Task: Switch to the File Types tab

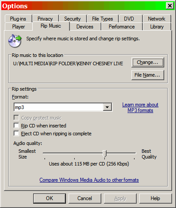Action: pos(103,19)
